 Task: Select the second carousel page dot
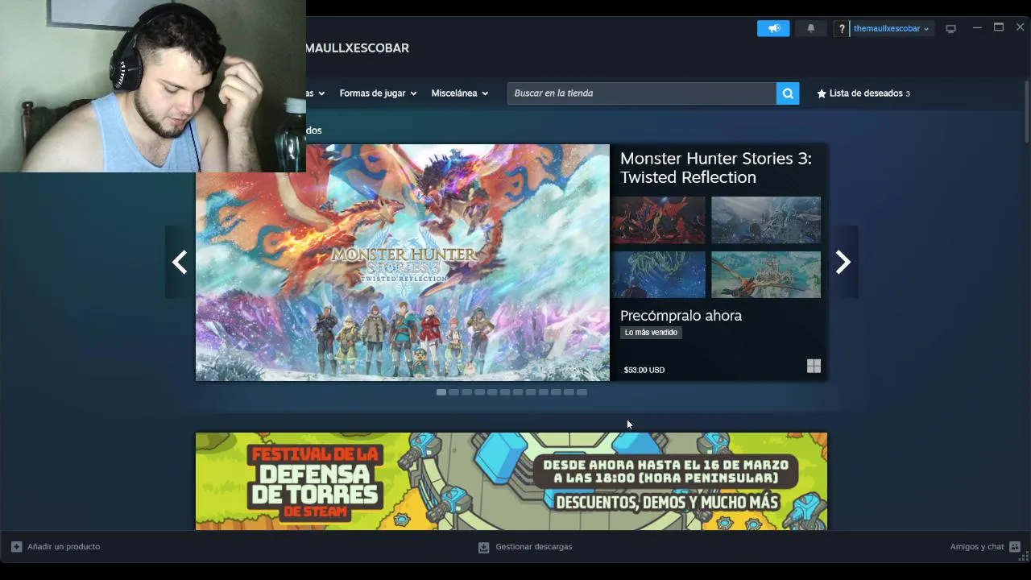[x=454, y=392]
